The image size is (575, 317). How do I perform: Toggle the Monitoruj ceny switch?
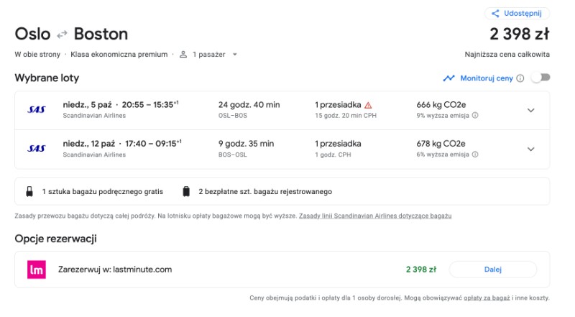point(541,78)
